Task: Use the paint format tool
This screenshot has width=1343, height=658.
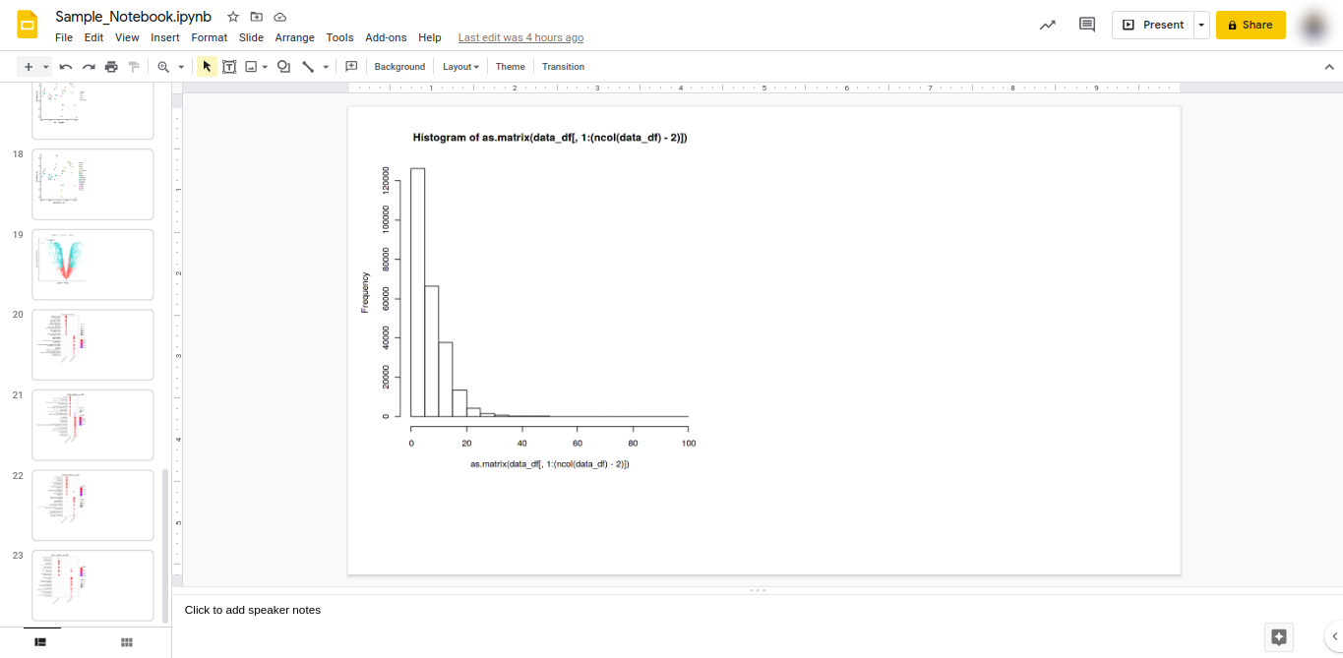Action: [x=134, y=66]
